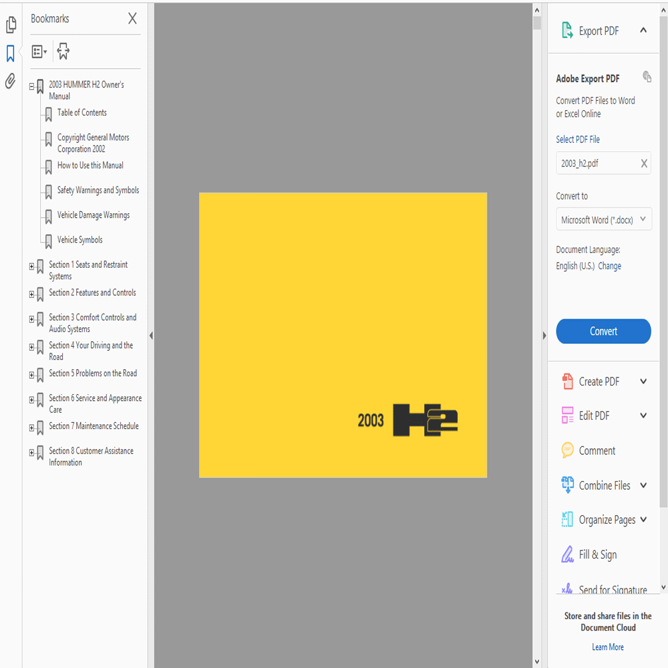Image resolution: width=668 pixels, height=668 pixels.
Task: Expand Section 4 Your Driving and the Road
Action: click(x=31, y=347)
